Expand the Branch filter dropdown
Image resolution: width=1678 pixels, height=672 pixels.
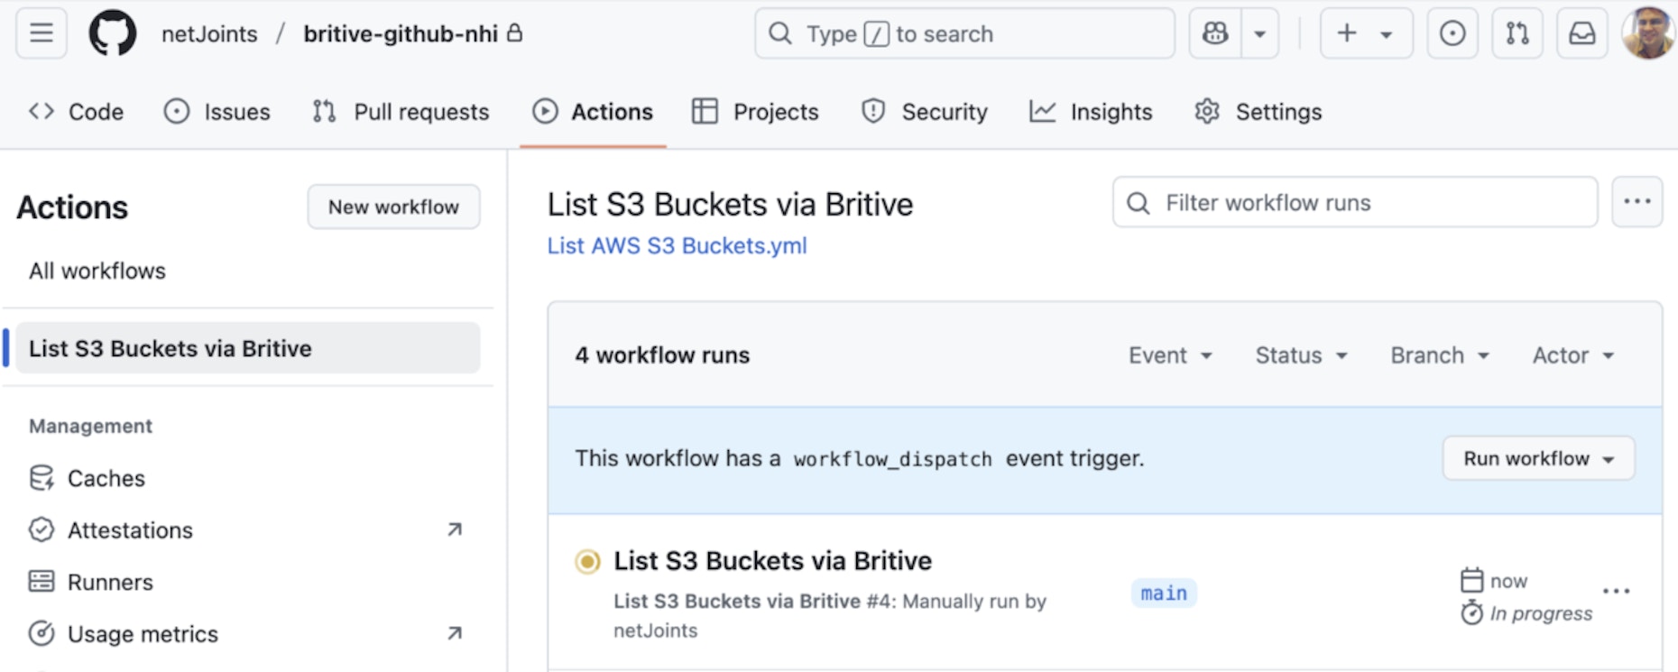1439,355
